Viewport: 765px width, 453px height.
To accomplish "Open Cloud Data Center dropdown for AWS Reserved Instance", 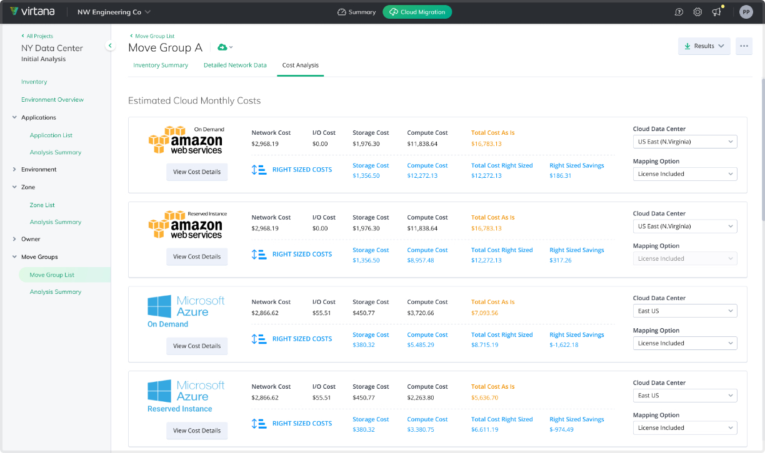I will tap(685, 226).
